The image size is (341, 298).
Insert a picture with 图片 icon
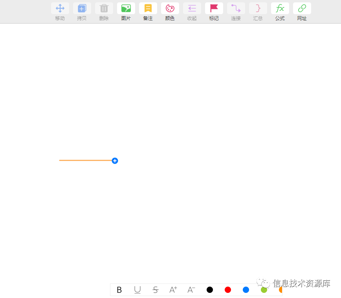pos(126,9)
